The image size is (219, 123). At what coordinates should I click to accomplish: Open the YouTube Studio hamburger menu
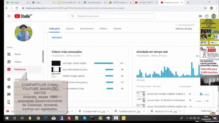9,16
